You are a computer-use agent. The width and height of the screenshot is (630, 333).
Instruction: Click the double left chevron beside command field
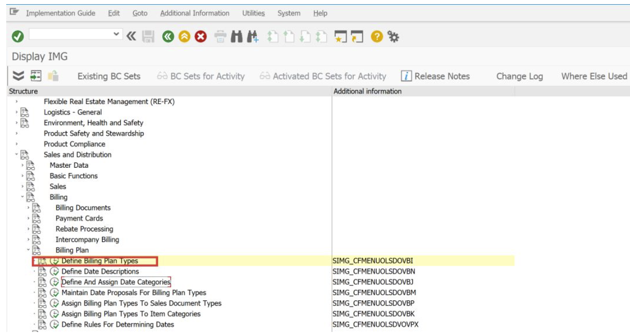point(131,36)
